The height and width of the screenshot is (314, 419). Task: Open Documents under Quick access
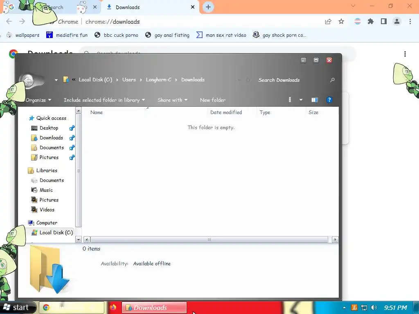click(x=47, y=148)
